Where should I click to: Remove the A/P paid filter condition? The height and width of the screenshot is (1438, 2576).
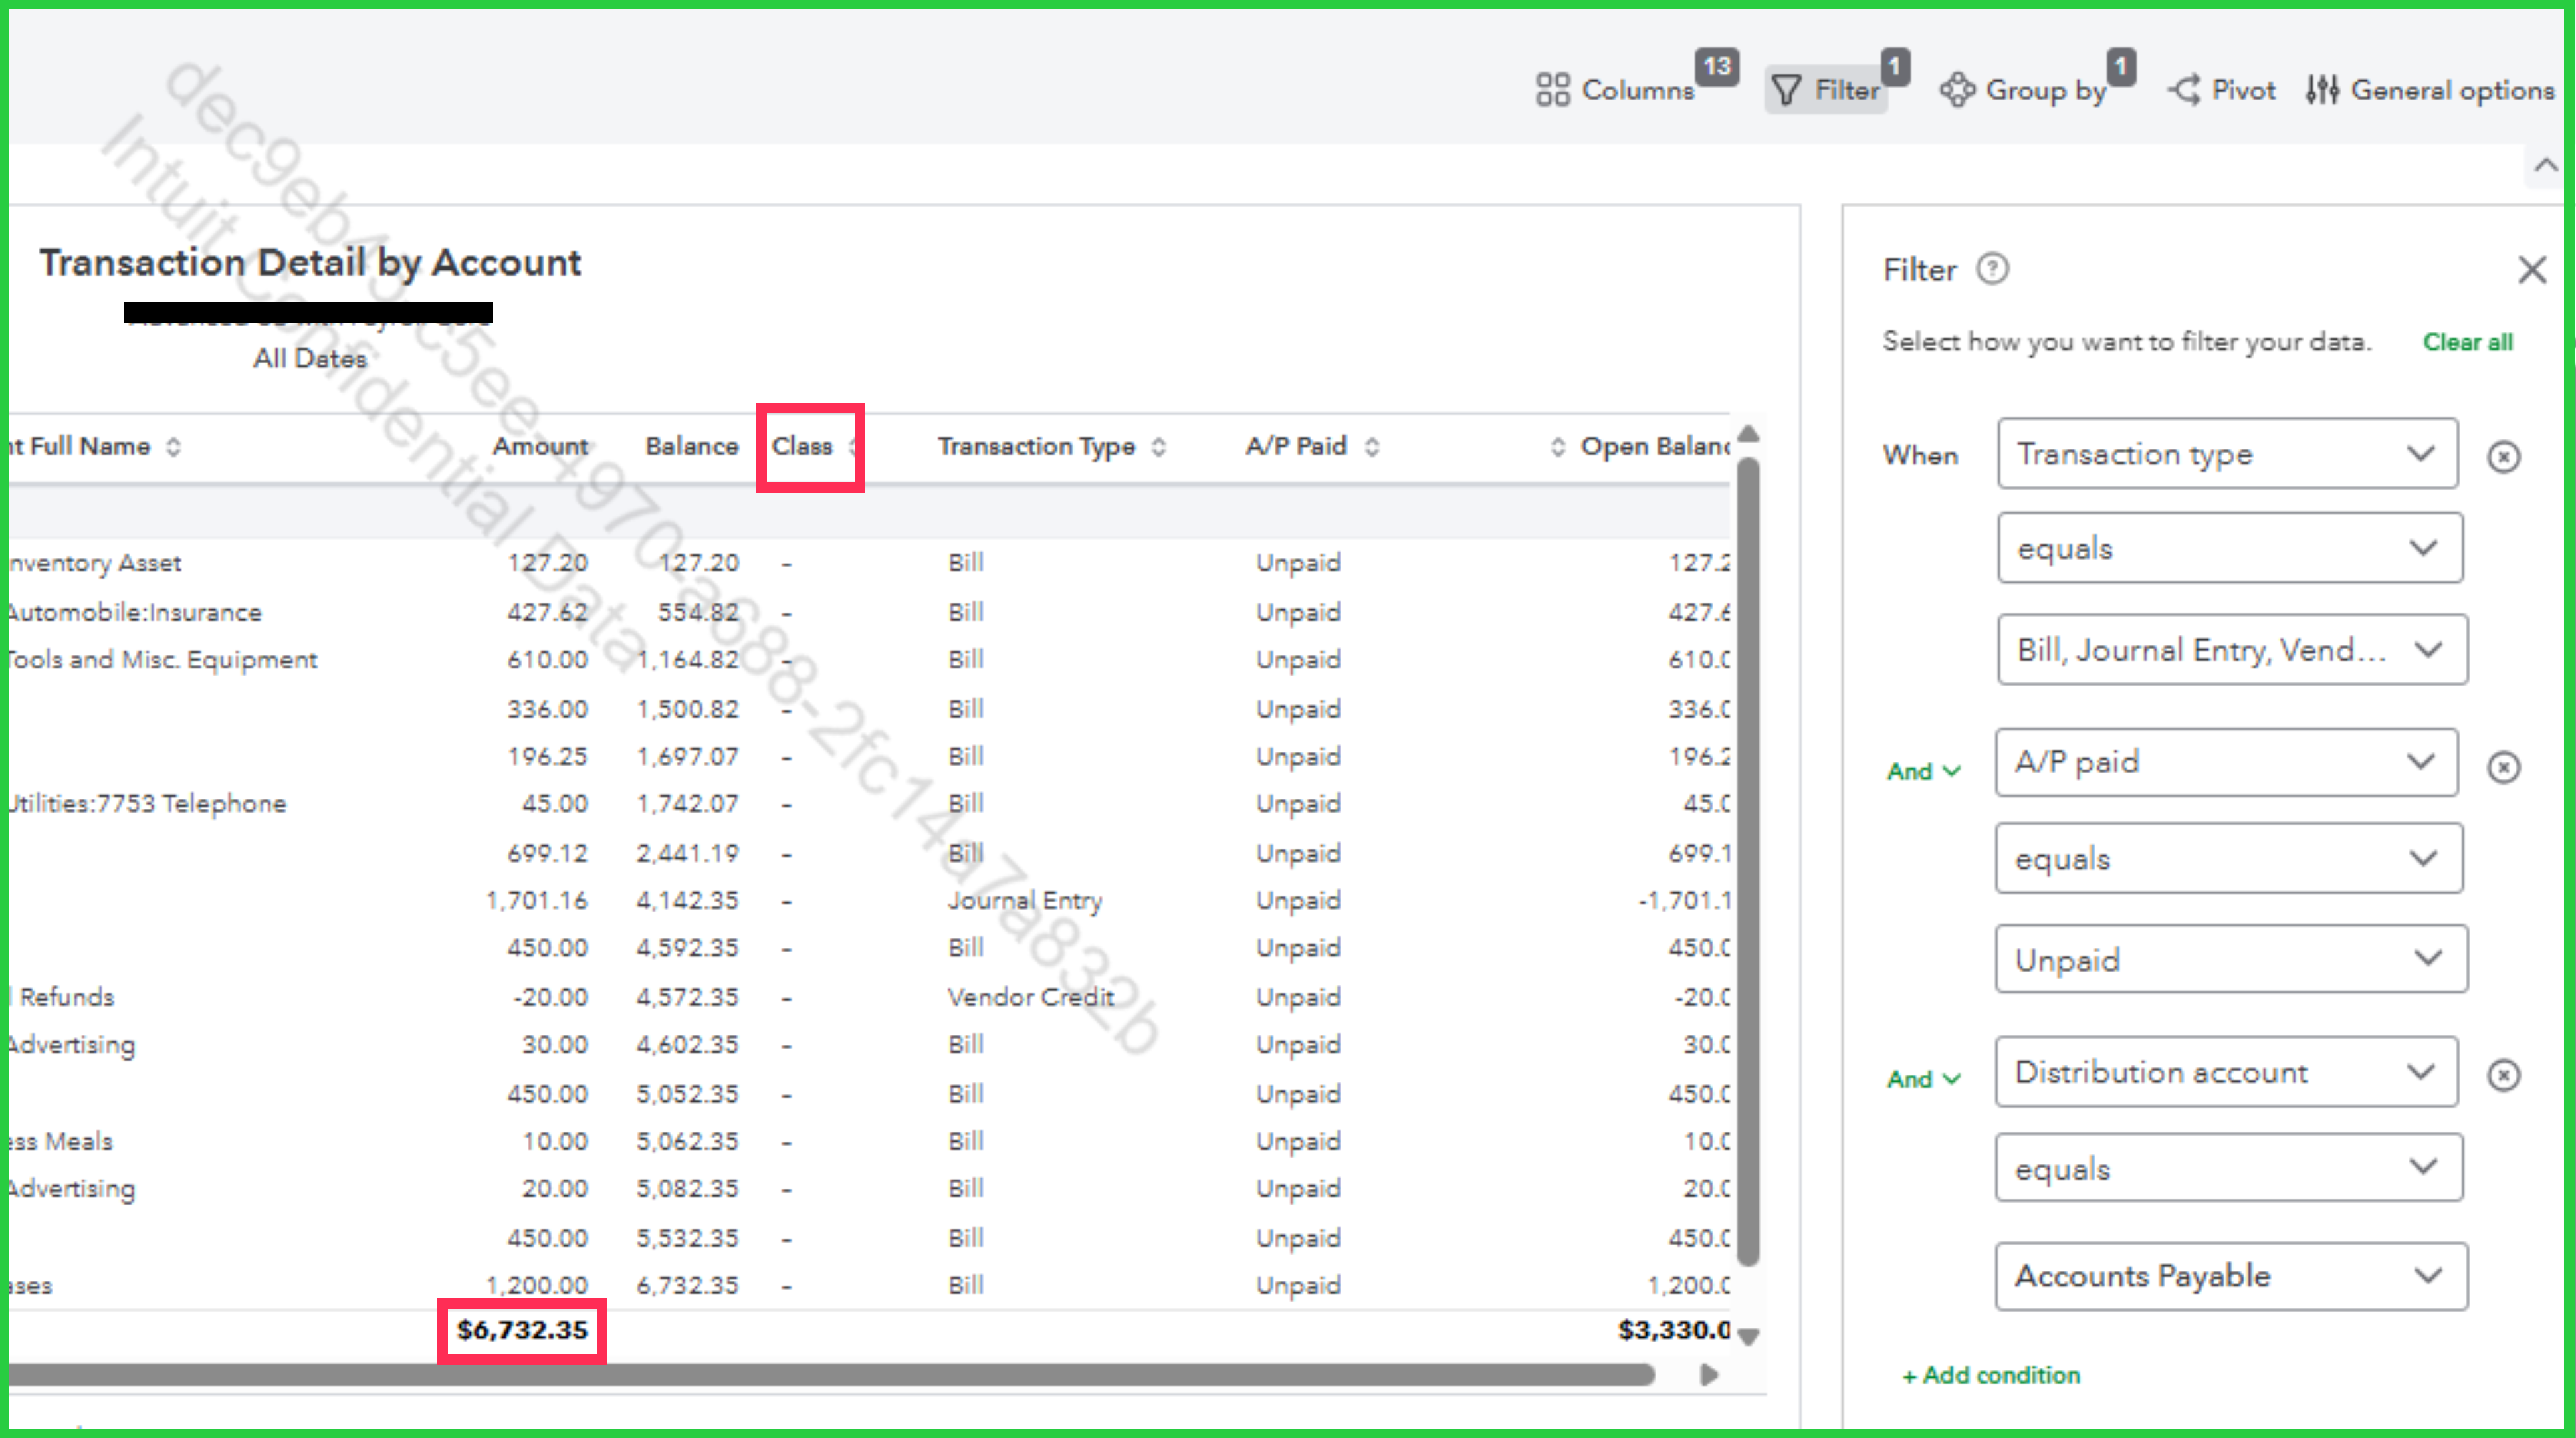2503,767
